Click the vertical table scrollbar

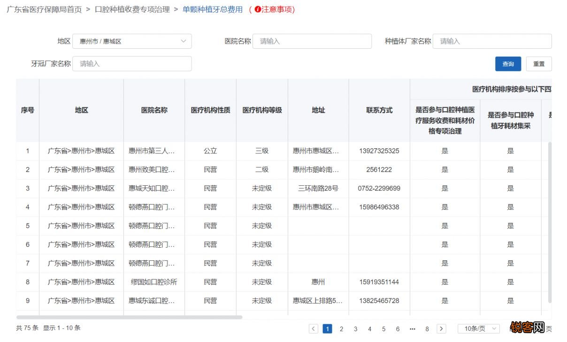pos(550,222)
